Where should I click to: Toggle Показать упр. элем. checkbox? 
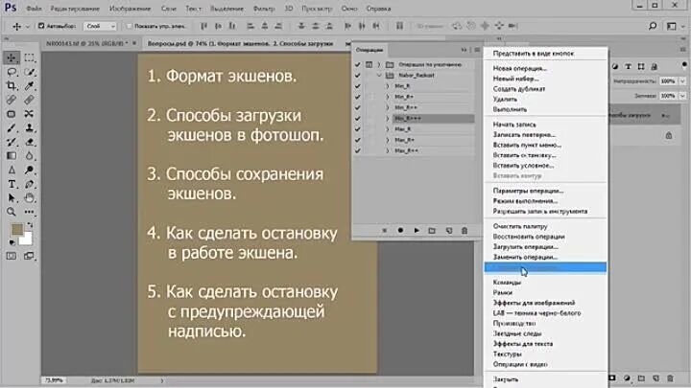click(x=130, y=27)
